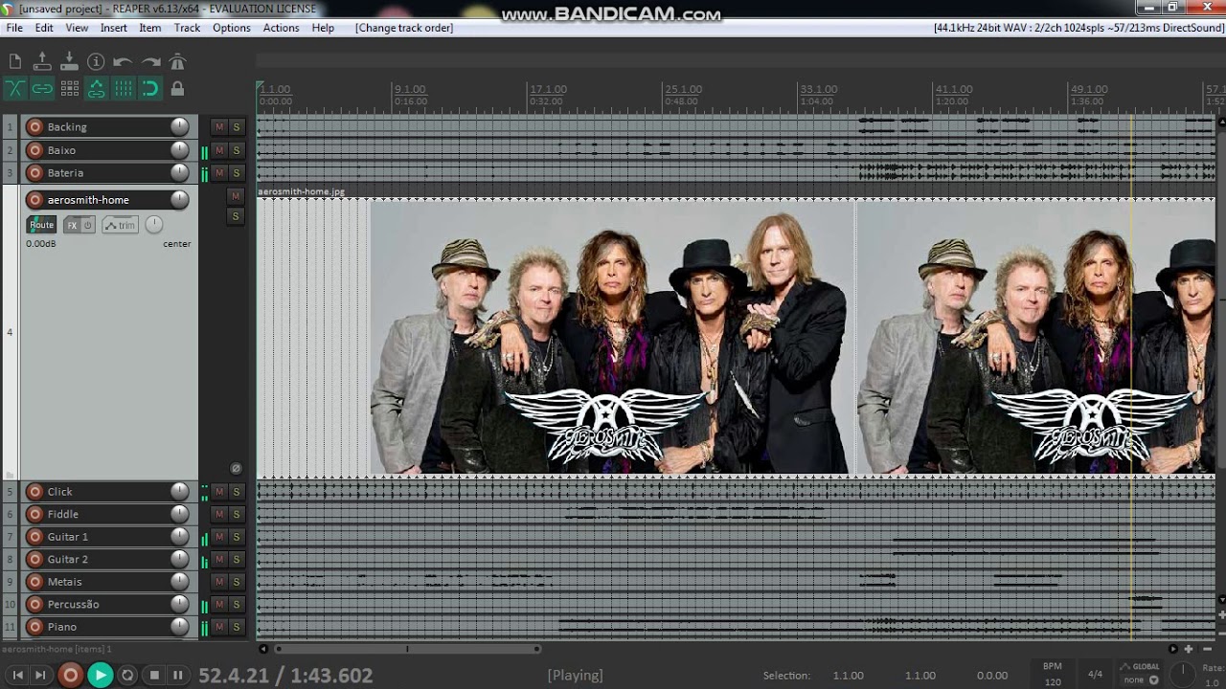The width and height of the screenshot is (1226, 689).
Task: Open FX chain for aerosmith-home track
Action: coord(72,225)
